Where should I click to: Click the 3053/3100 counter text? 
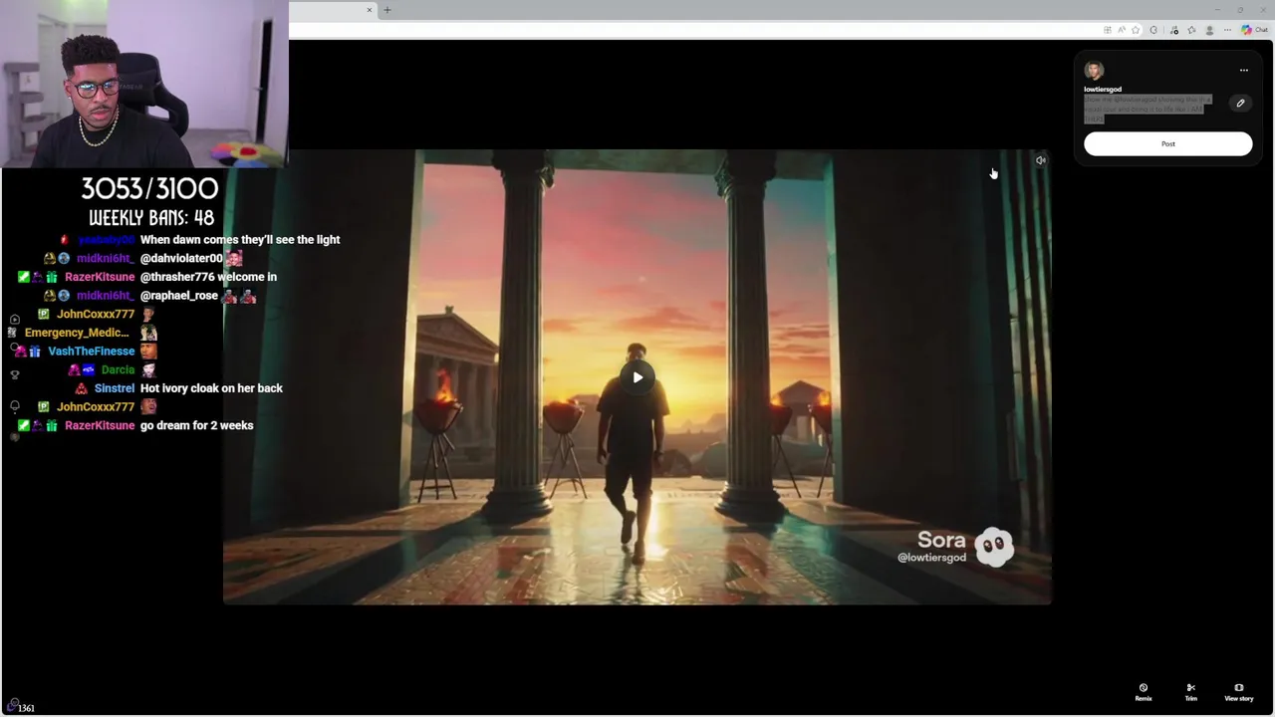[149, 188]
